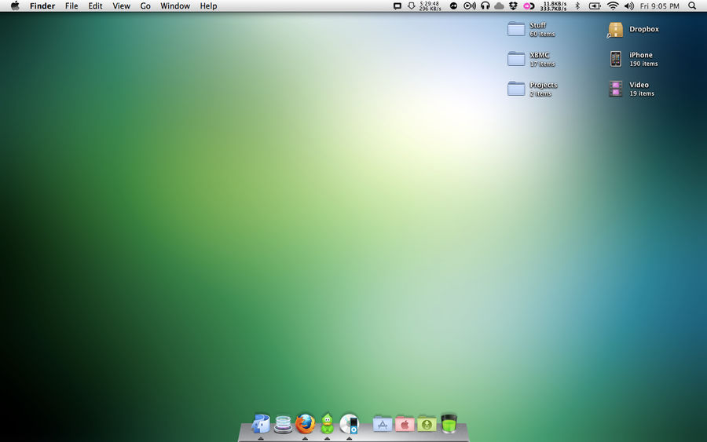Screen dimensions: 707x442
Task: Select the Projects folder on desktop
Action: pyautogui.click(x=516, y=88)
